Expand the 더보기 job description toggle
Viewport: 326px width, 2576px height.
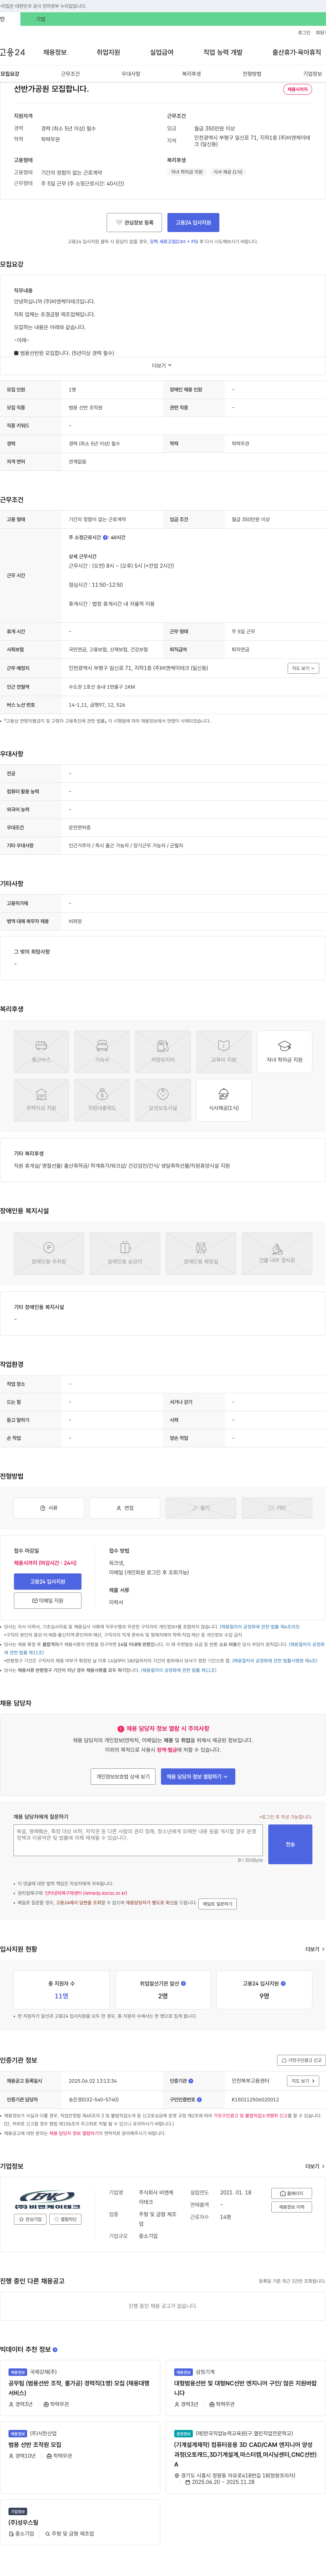pos(162,365)
